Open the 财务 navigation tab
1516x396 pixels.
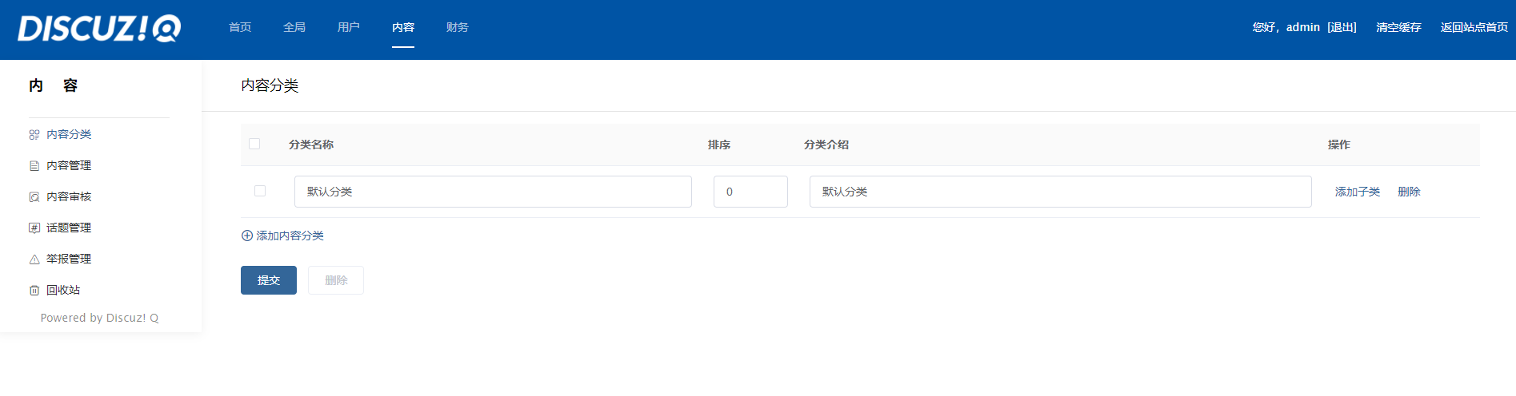458,27
